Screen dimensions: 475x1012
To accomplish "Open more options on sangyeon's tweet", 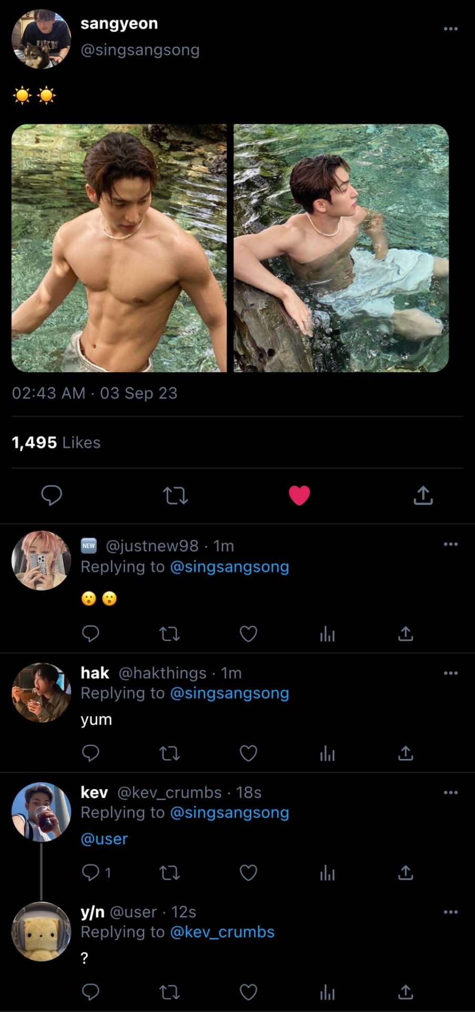I will point(450,28).
